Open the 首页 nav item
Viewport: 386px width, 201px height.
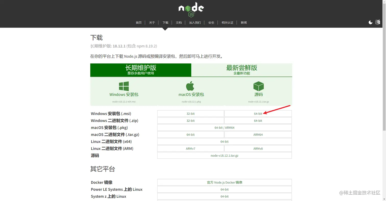pos(139,23)
